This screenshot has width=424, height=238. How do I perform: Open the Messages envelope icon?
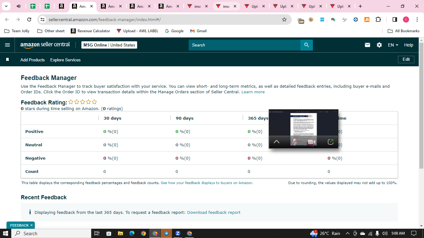(368, 45)
